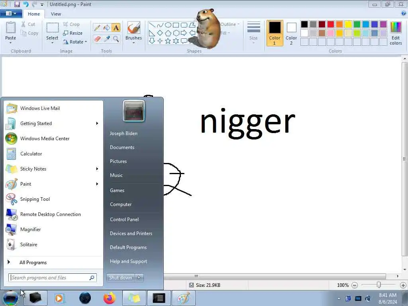Choose the Diamond shape

click(160, 33)
